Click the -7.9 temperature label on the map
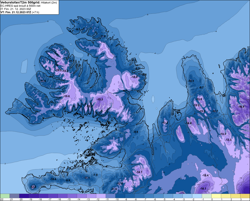 (x=95, y=175)
